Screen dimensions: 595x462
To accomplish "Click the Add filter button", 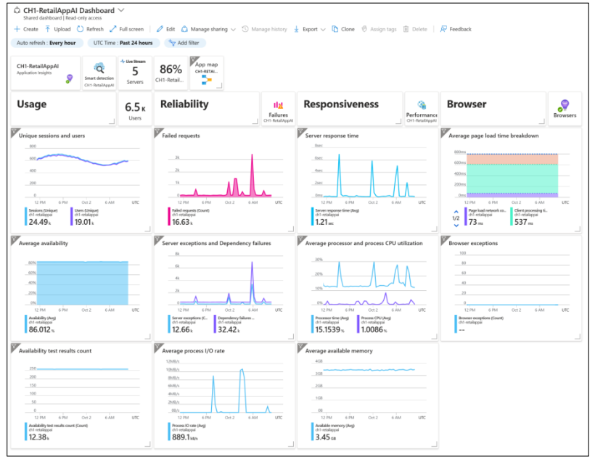I will click(184, 43).
